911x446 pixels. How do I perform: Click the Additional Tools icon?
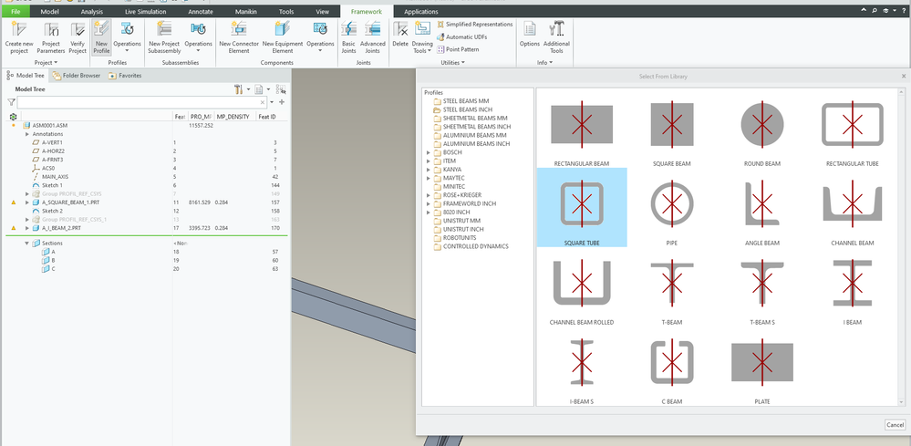point(556,31)
